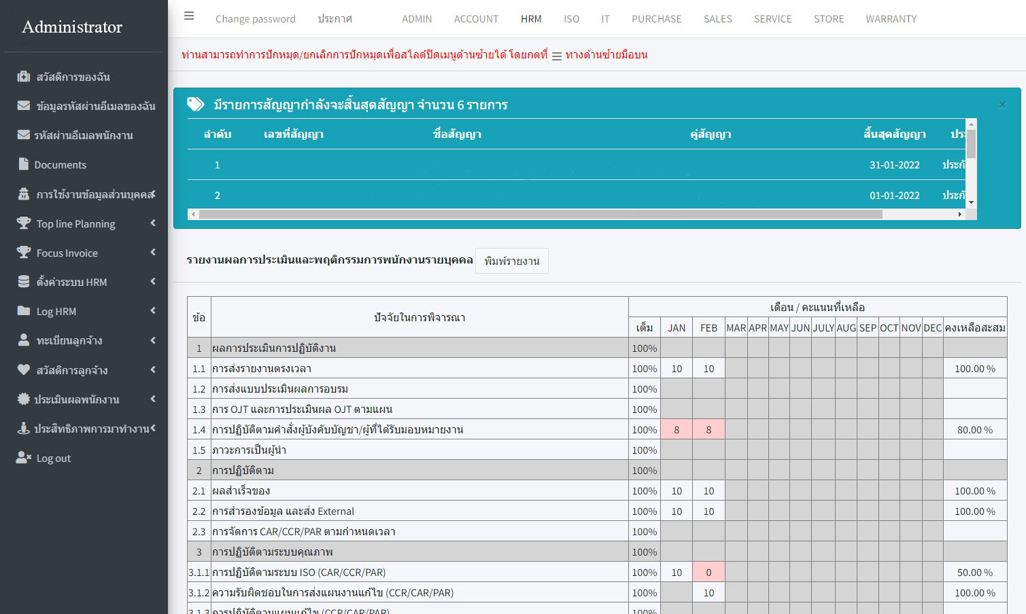Click the เลขที่สัญญา column header

point(294,134)
